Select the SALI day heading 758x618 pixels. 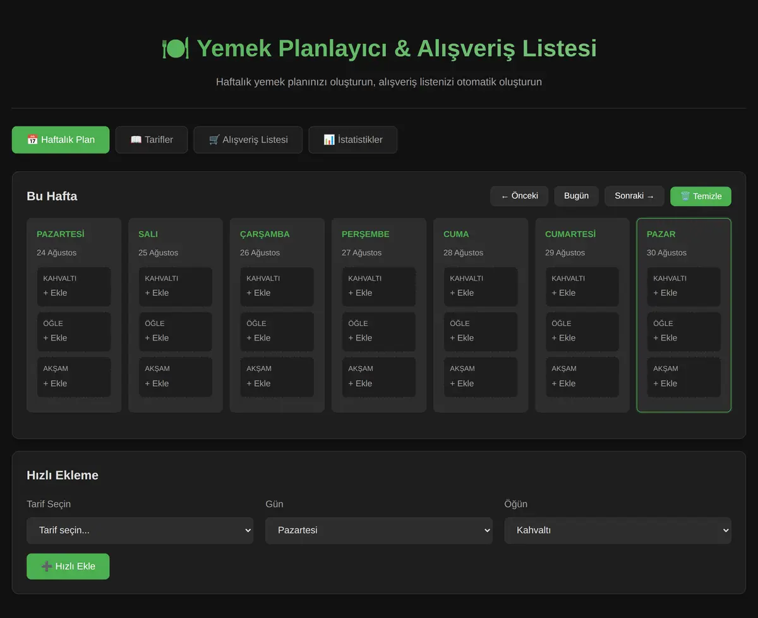148,234
